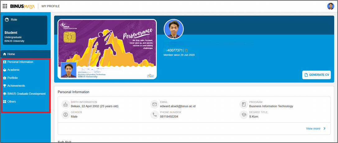Open the Others menu item
Viewport: 338px width, 143px height.
click(x=25, y=102)
